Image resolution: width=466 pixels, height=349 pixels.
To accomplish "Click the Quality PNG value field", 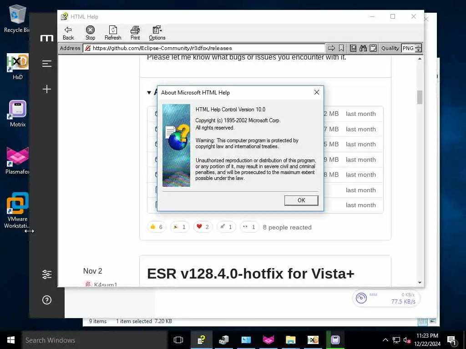I will click(x=408, y=48).
